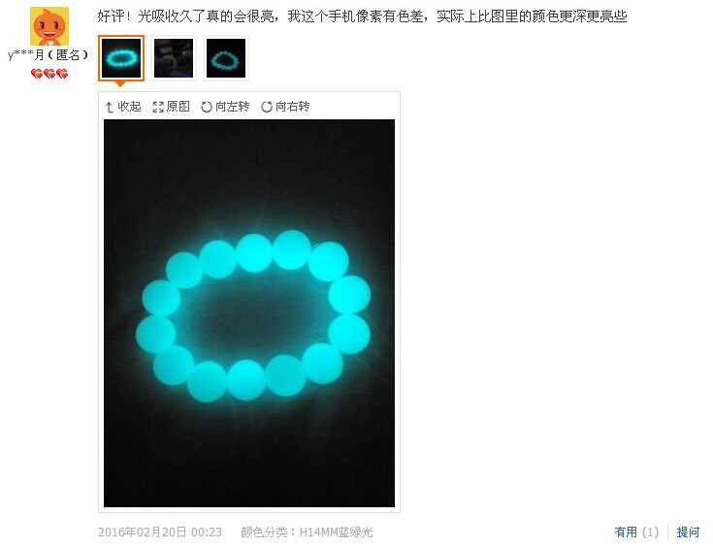The image size is (713, 548).
Task: Select the first highlighted bracelet thumbnail
Action: pos(121,58)
